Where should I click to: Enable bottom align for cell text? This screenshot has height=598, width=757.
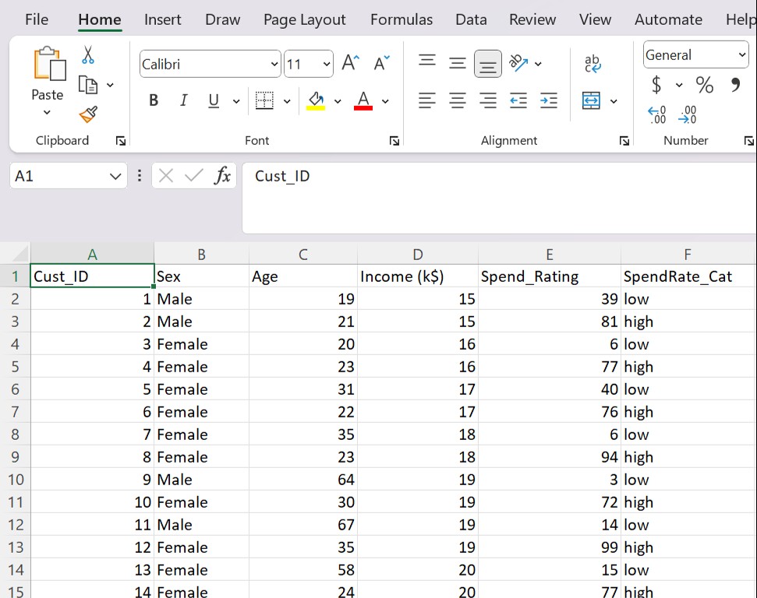click(x=488, y=64)
